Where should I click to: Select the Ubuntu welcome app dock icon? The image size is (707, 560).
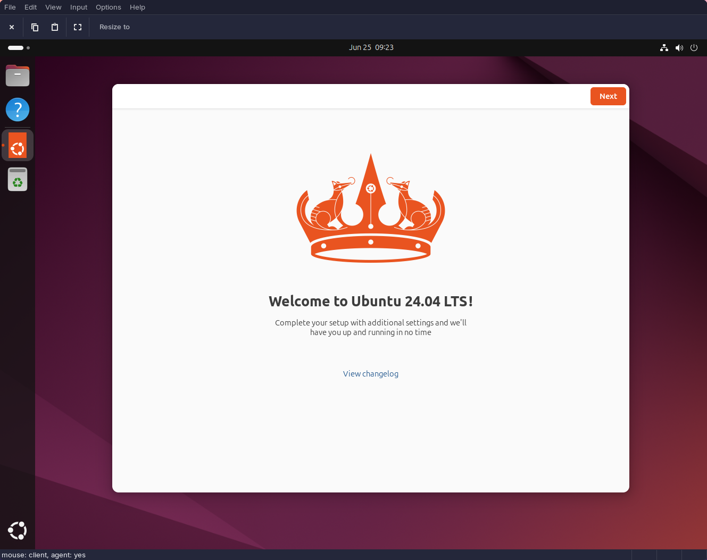(18, 145)
